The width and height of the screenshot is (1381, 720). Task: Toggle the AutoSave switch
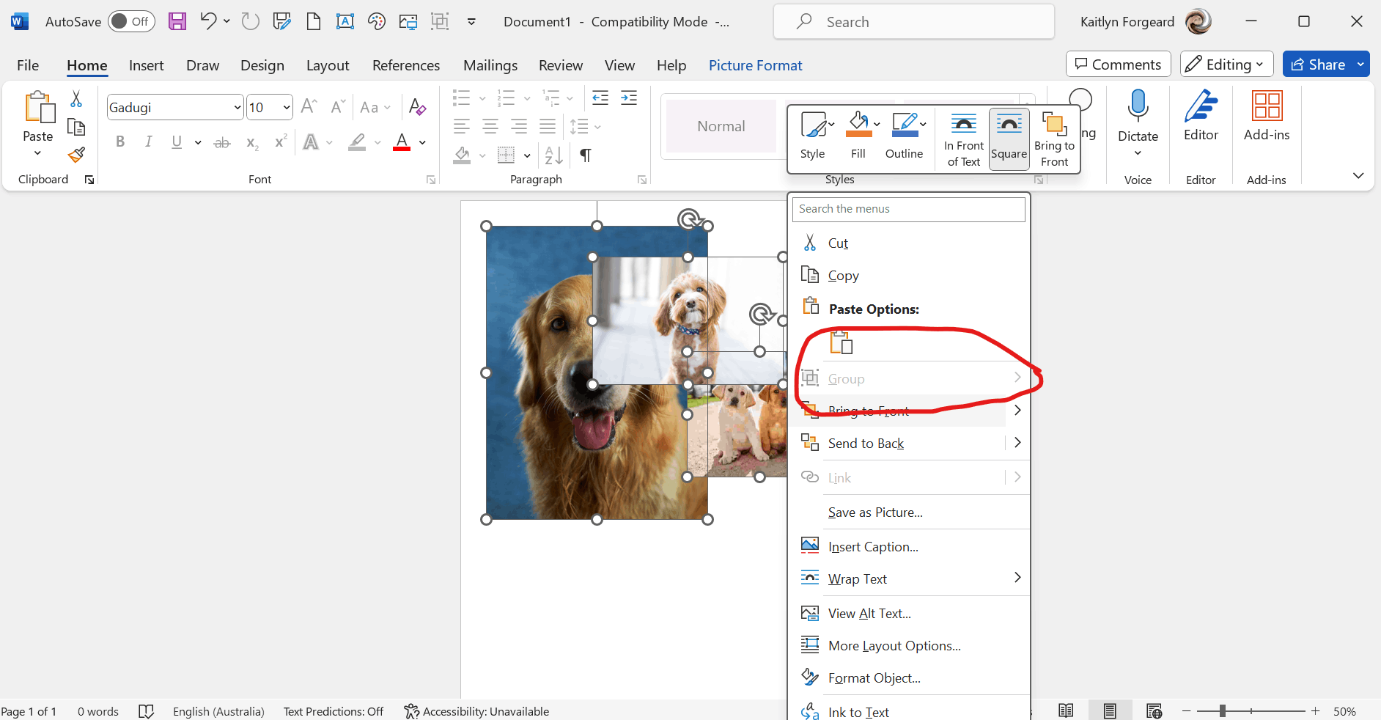[131, 21]
